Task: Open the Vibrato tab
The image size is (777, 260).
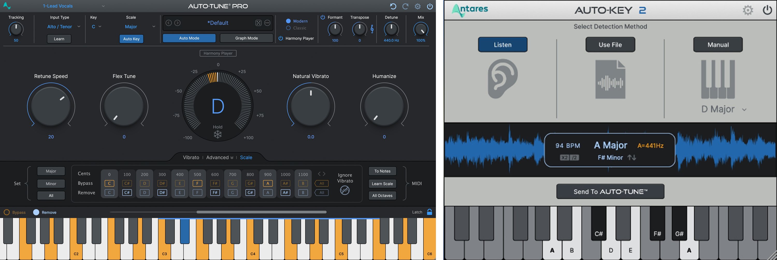Action: point(191,157)
